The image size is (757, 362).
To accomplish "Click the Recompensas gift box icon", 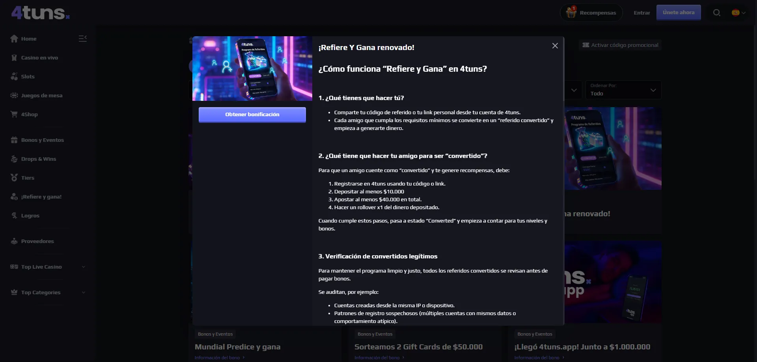I will click(571, 12).
